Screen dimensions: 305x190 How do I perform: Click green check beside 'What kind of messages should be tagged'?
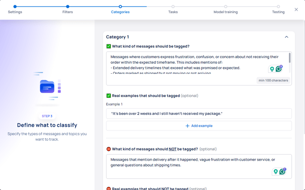[108, 46]
